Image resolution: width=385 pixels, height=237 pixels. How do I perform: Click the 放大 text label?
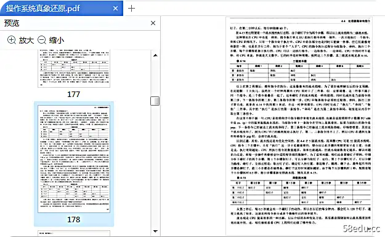[26, 40]
